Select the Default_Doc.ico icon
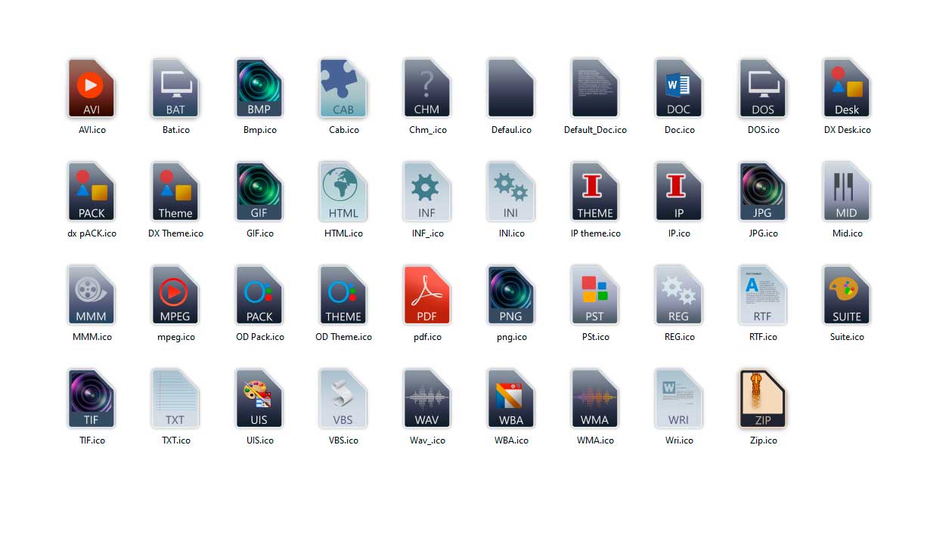Image resolution: width=930 pixels, height=544 pixels. point(595,88)
